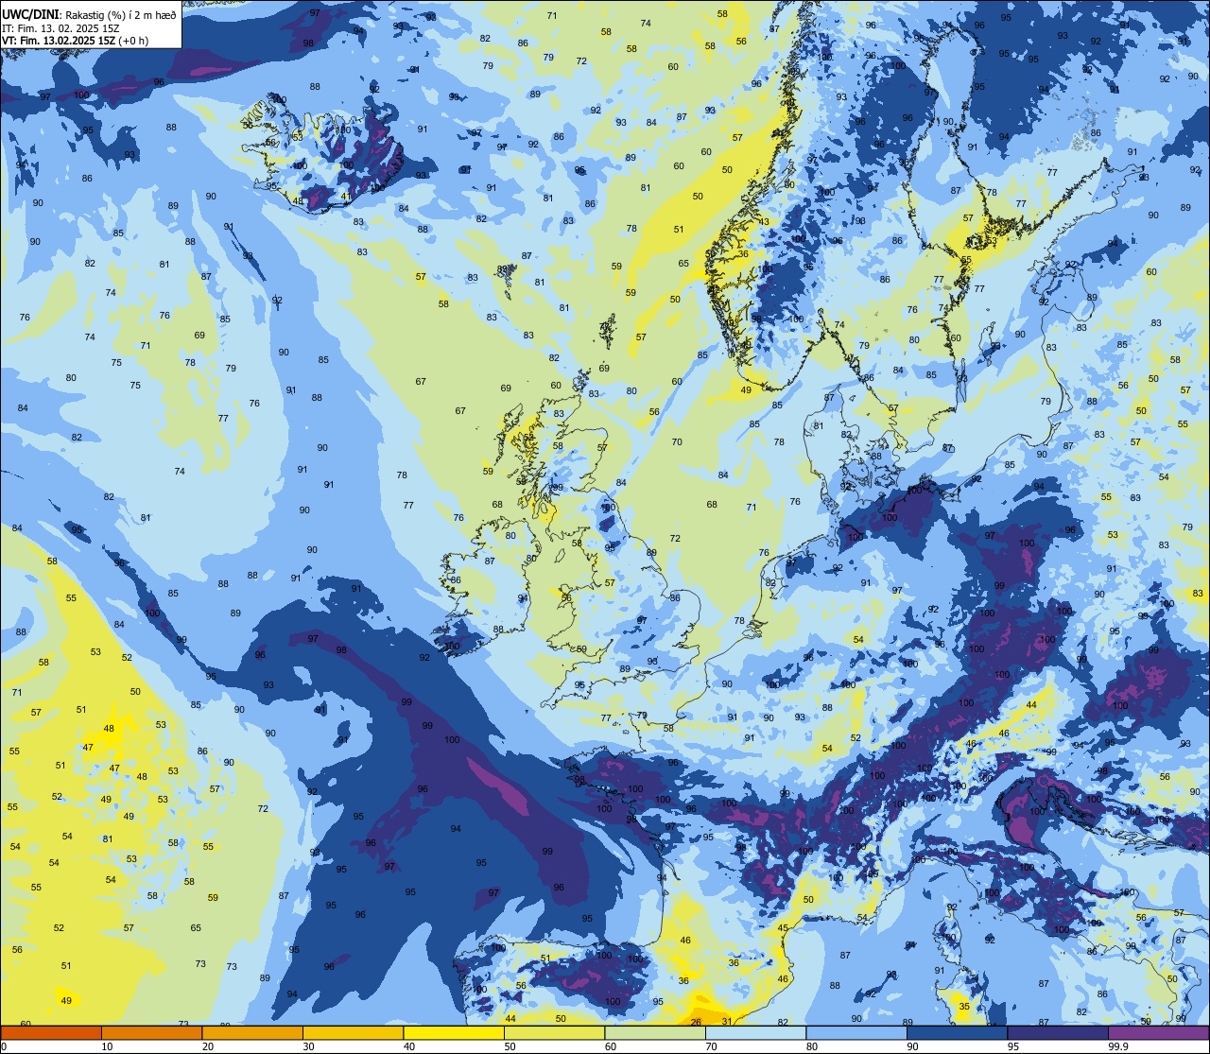Click the 'VT: Fim. 13.02.2025 15Z (+0 h)' line

[75, 41]
